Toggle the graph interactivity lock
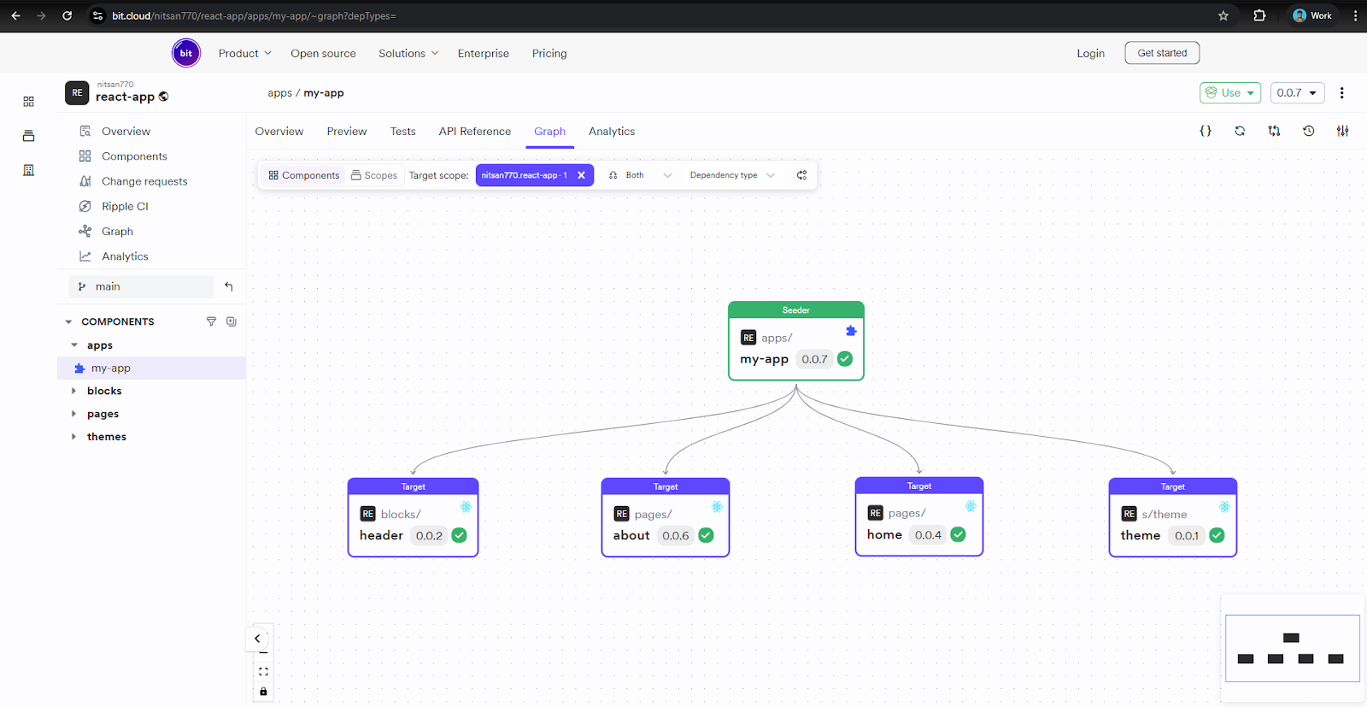 coord(263,692)
